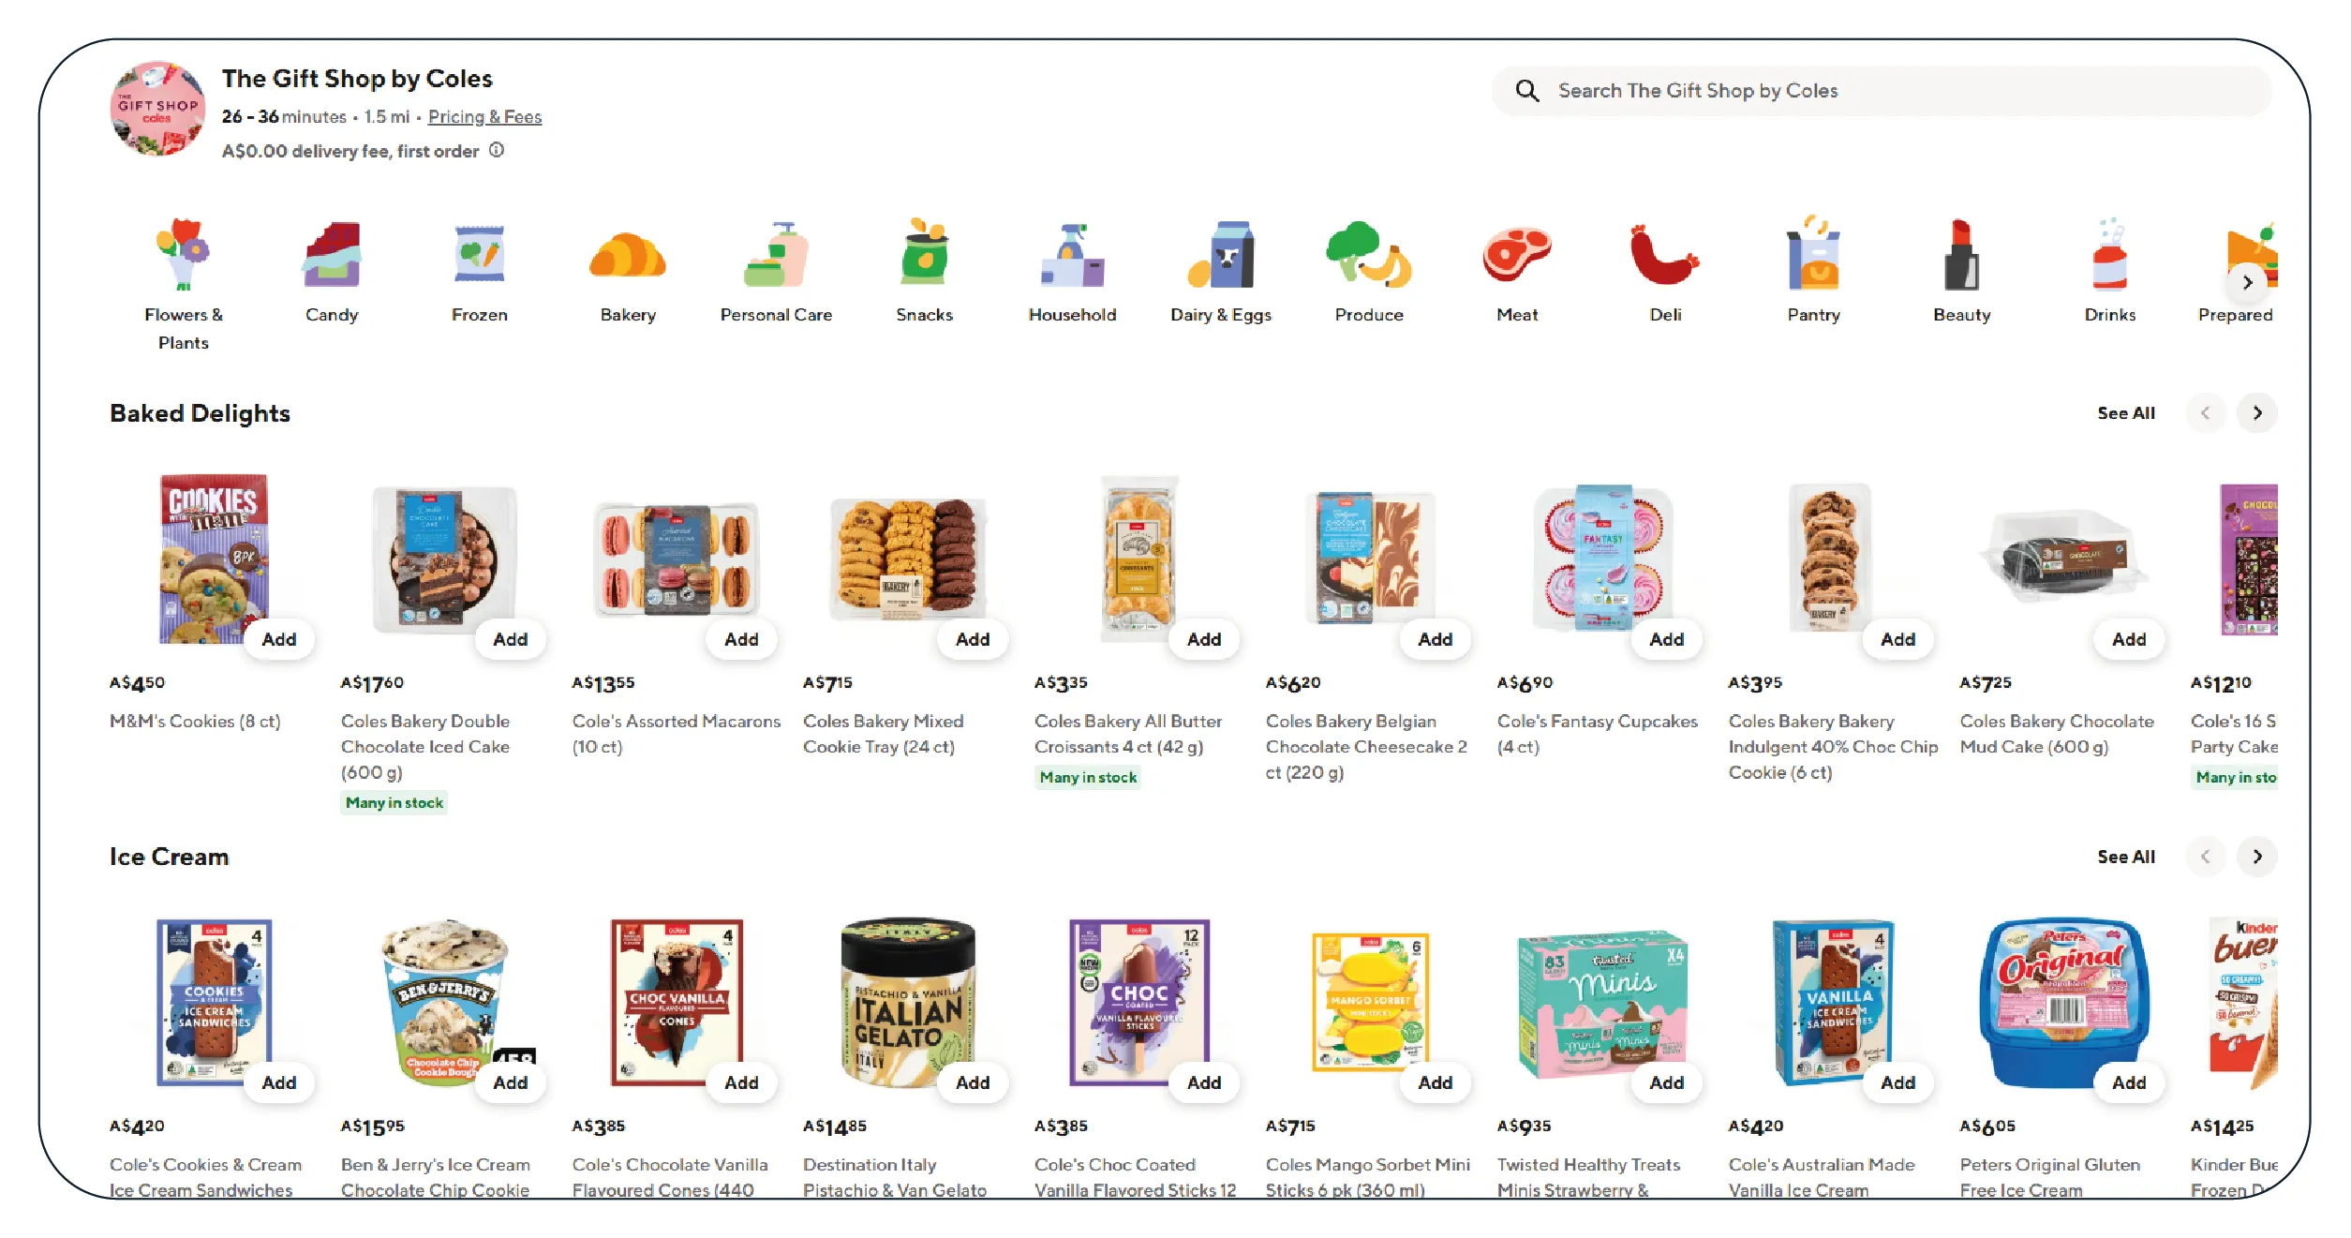Open the Pricing & Fees link
This screenshot has height=1238, width=2351.
click(x=484, y=116)
